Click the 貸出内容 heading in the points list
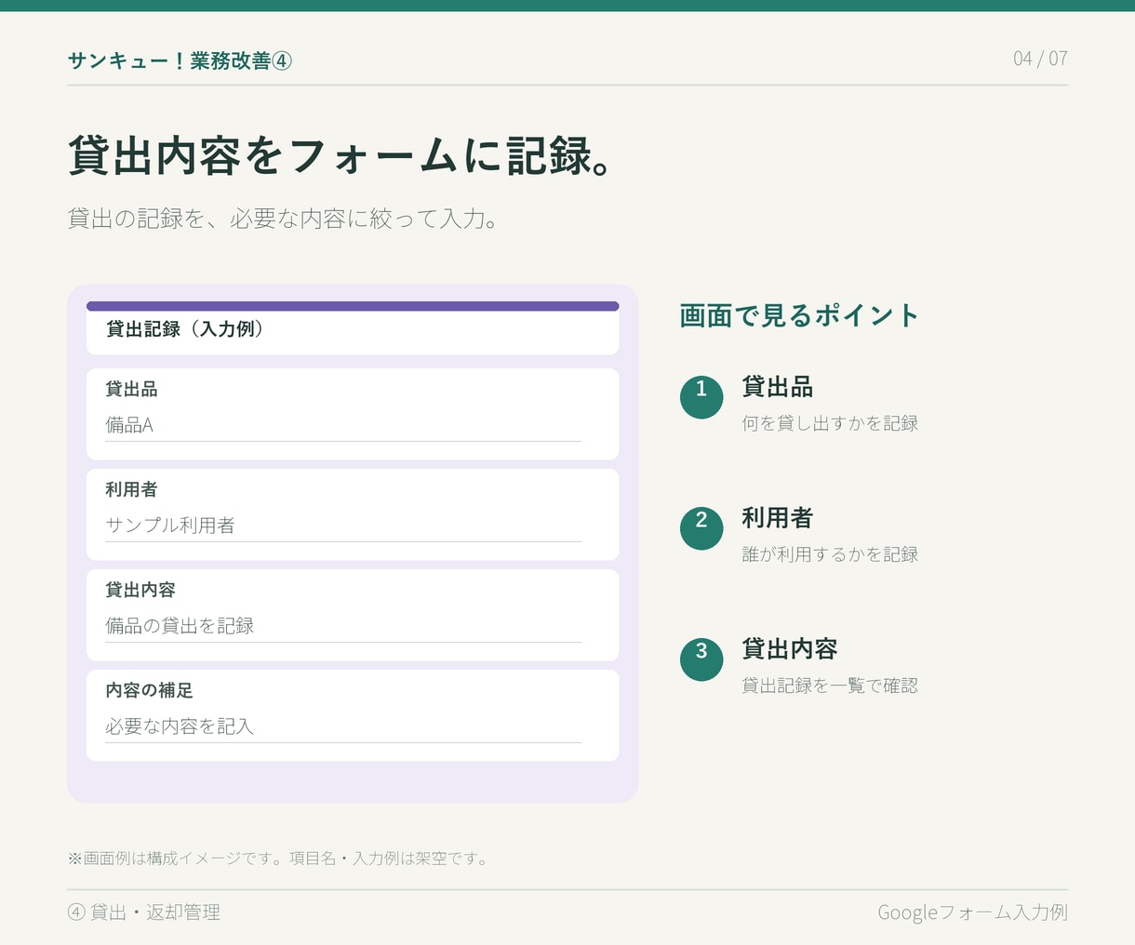 click(x=790, y=648)
